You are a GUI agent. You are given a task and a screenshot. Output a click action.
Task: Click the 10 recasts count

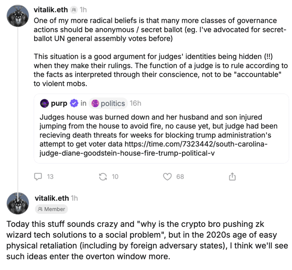(115, 176)
